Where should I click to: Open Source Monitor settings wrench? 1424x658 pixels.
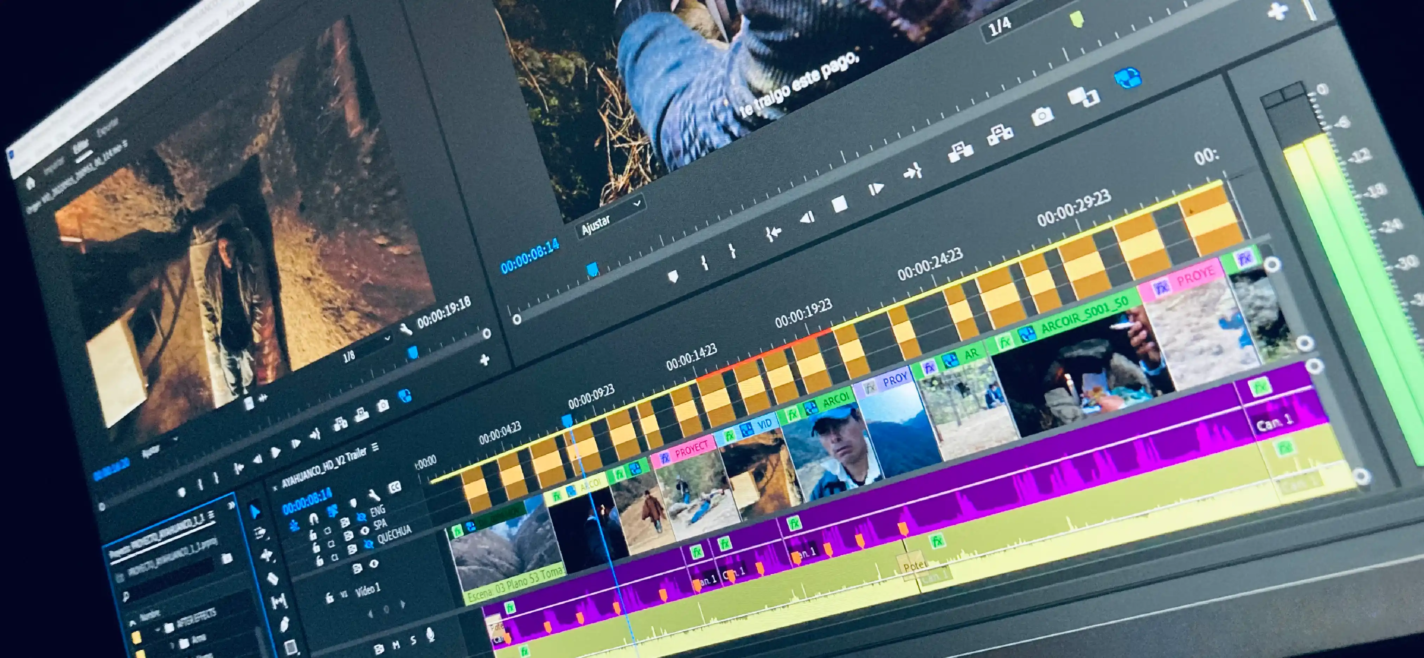click(406, 330)
